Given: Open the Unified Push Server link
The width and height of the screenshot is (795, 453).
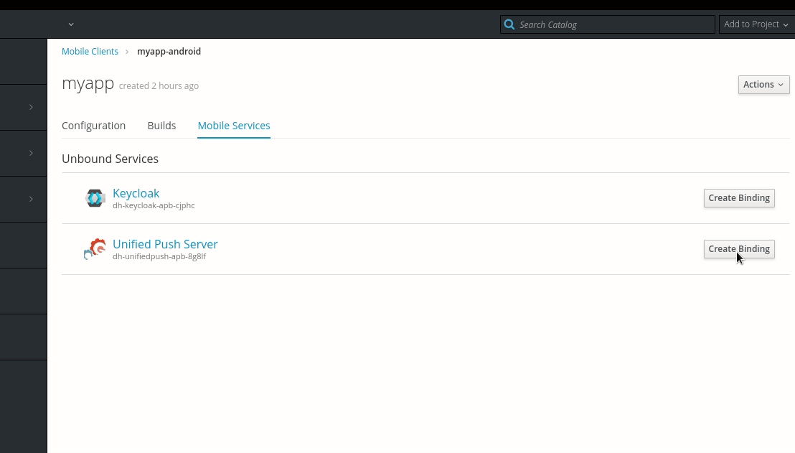Looking at the screenshot, I should [x=165, y=244].
